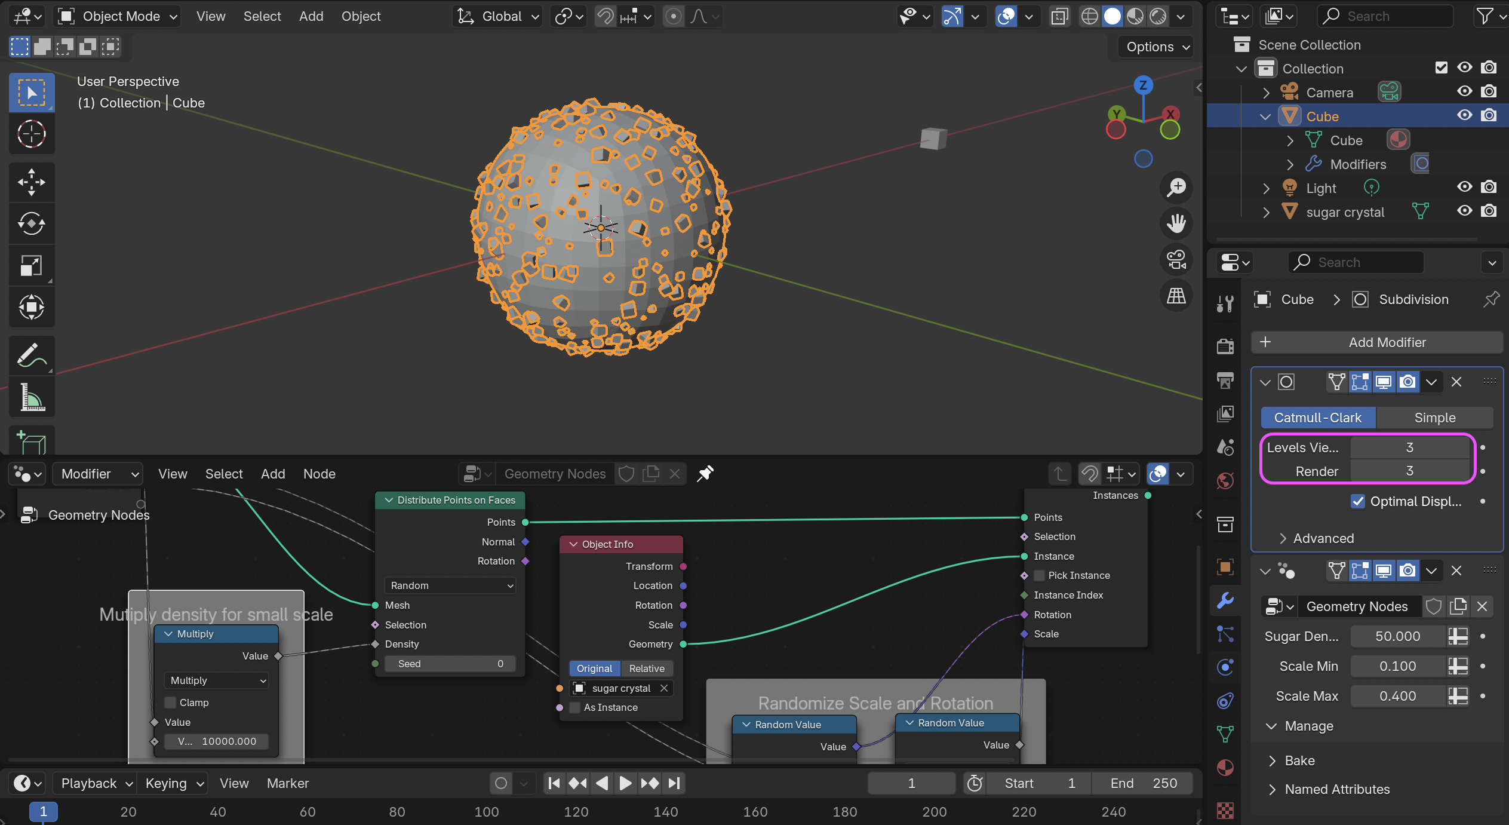Uncheck Optimal Display checkbox

(1357, 501)
